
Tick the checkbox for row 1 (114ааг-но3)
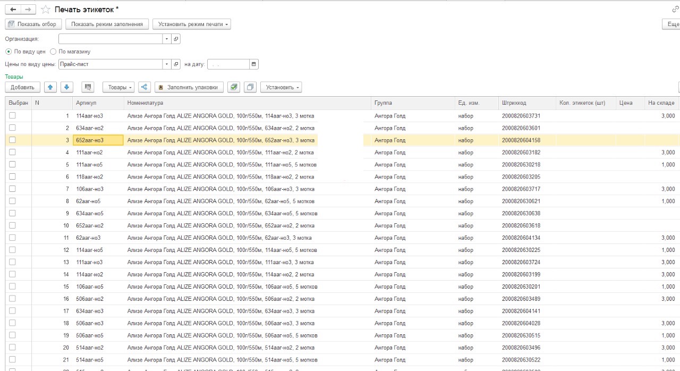[x=12, y=115]
